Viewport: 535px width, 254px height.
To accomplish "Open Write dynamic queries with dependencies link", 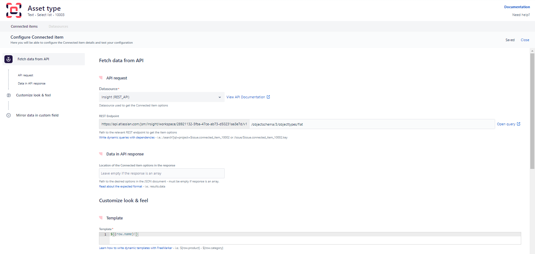I will coord(127,138).
